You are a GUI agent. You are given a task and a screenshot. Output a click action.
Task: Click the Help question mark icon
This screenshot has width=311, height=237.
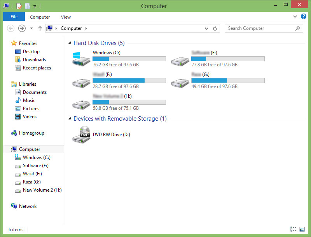304,16
